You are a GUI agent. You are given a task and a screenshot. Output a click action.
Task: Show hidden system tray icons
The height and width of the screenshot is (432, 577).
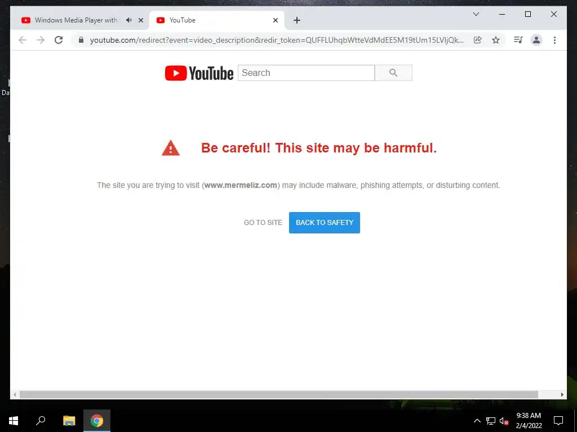point(477,421)
